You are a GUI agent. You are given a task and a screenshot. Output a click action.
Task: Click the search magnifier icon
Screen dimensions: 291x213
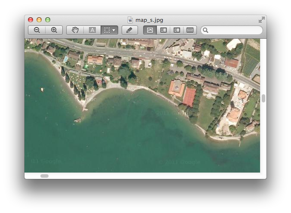pyautogui.click(x=205, y=30)
